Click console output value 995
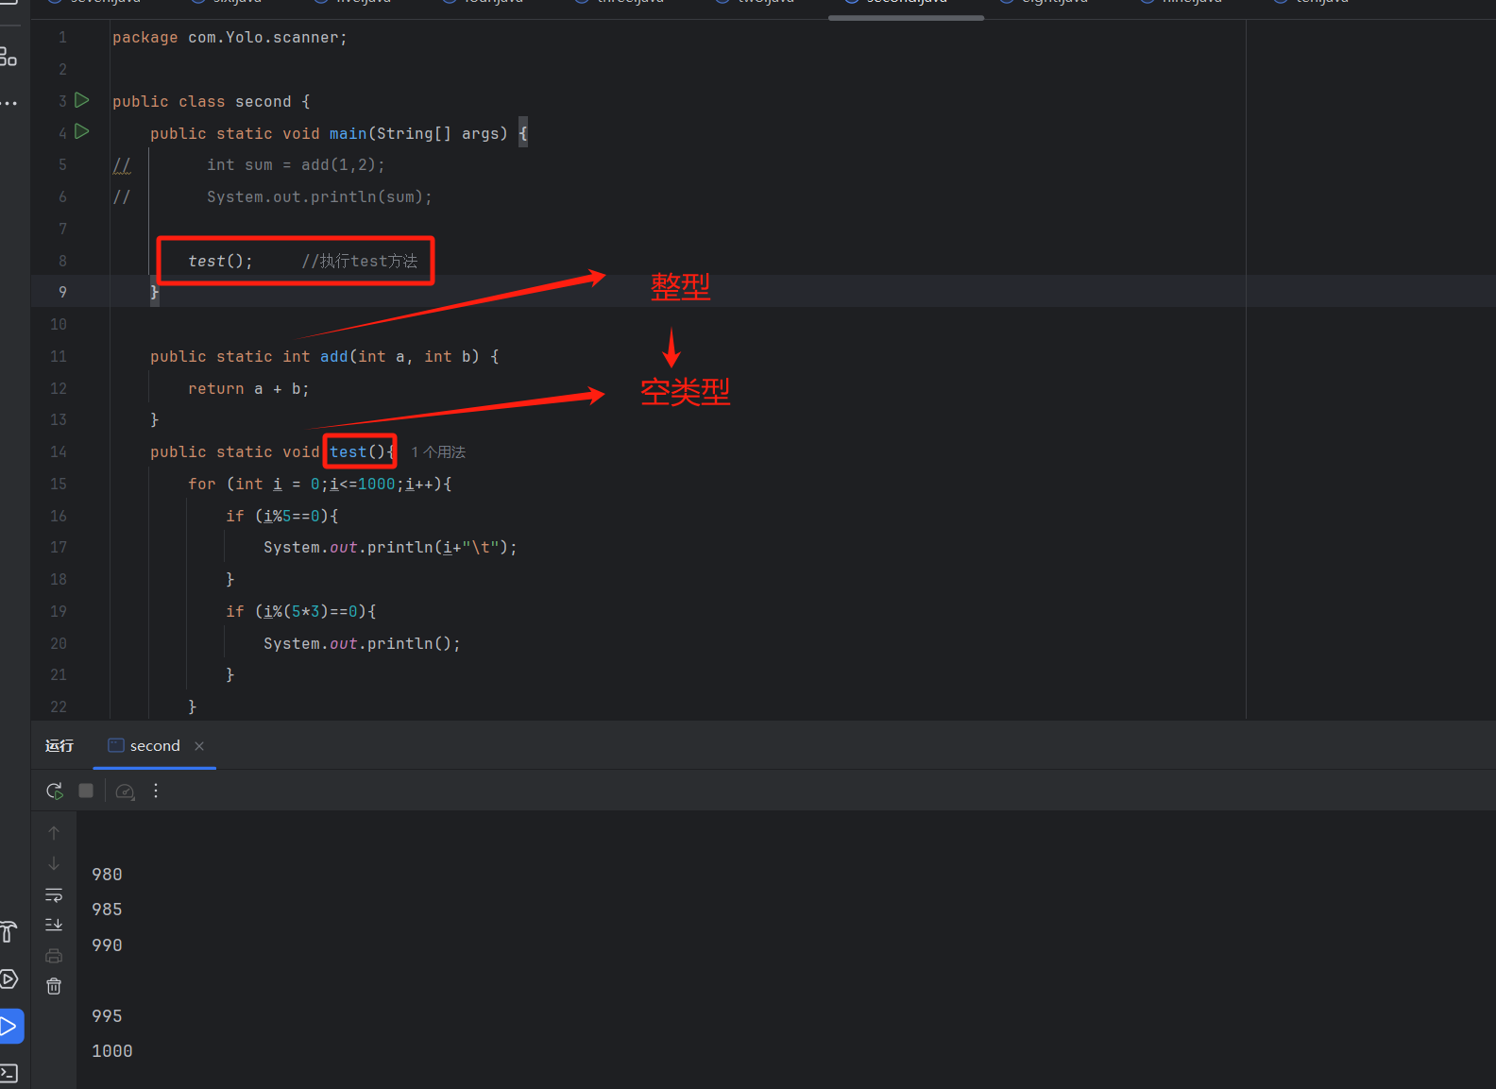 click(x=107, y=1016)
